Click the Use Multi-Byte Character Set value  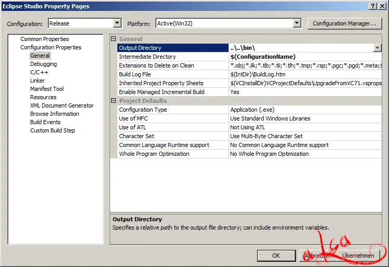(305, 136)
